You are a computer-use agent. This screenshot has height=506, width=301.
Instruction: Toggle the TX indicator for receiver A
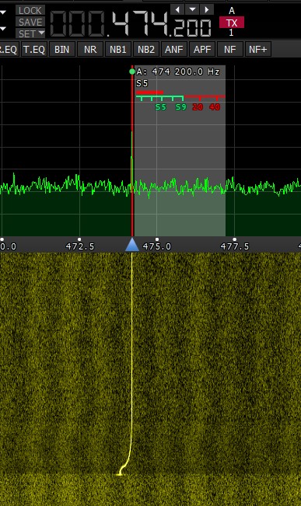(x=232, y=23)
